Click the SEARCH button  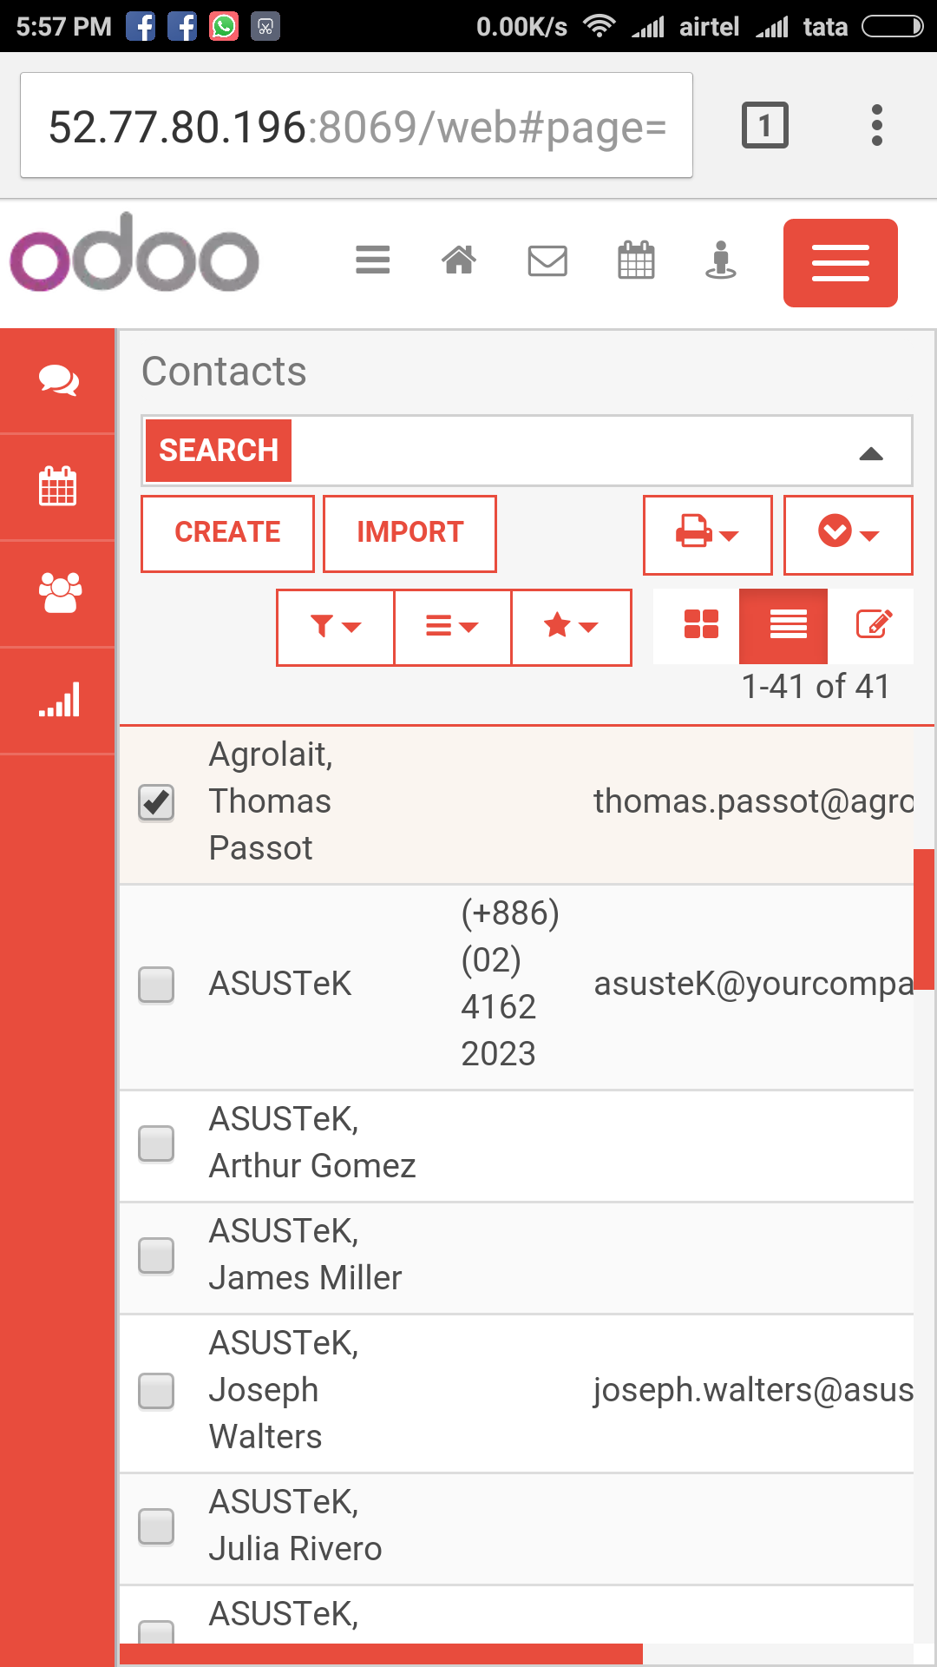(x=219, y=451)
